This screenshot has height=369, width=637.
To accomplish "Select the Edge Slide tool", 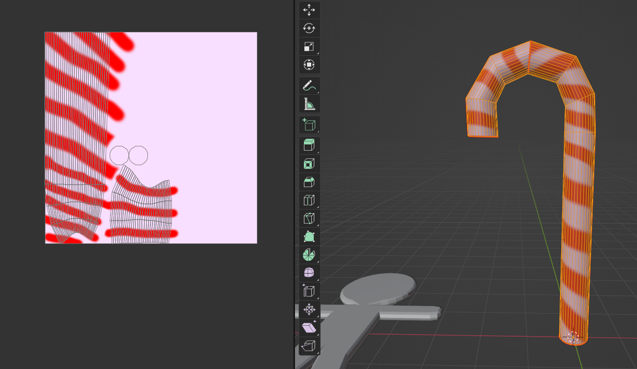I will pyautogui.click(x=309, y=291).
